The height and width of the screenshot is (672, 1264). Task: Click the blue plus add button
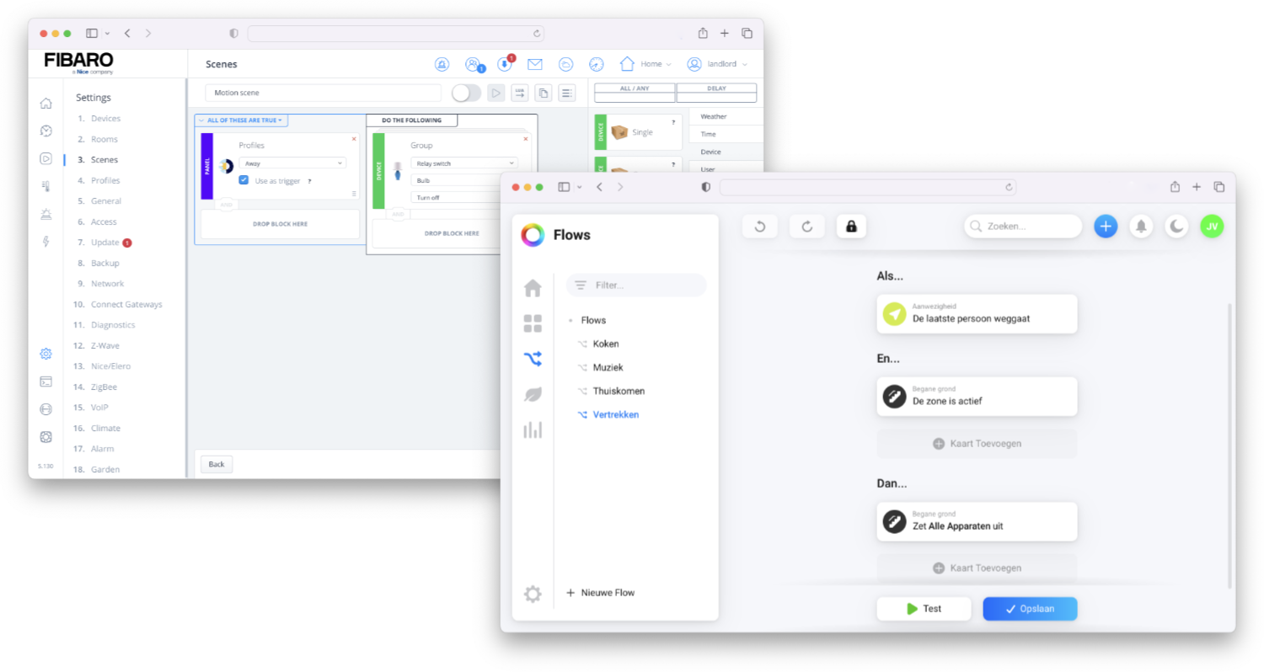[x=1106, y=226]
